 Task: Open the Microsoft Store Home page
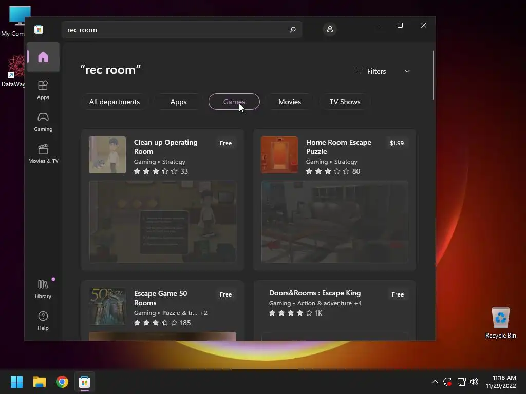click(x=43, y=57)
